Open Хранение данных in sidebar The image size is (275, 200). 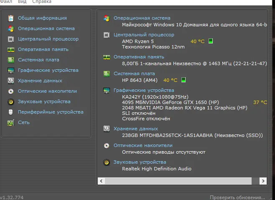coord(40,81)
